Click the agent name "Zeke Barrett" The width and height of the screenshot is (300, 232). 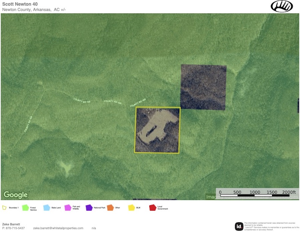point(11,224)
